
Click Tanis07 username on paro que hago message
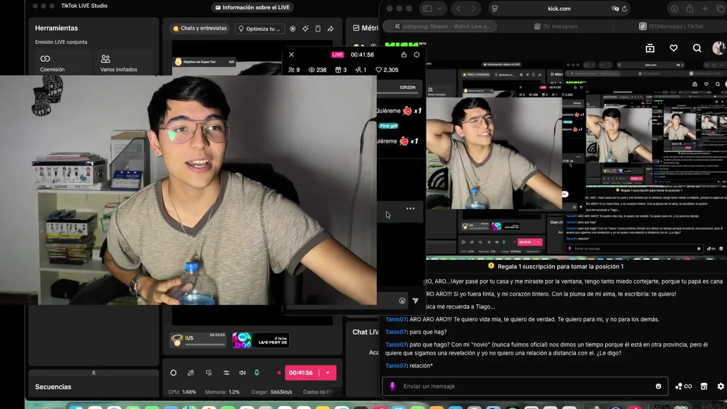coord(396,332)
